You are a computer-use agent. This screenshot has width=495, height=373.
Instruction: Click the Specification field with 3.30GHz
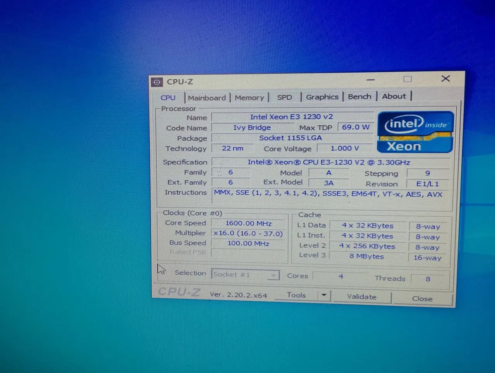pos(331,163)
